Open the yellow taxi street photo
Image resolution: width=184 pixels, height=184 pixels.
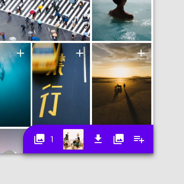point(61,84)
